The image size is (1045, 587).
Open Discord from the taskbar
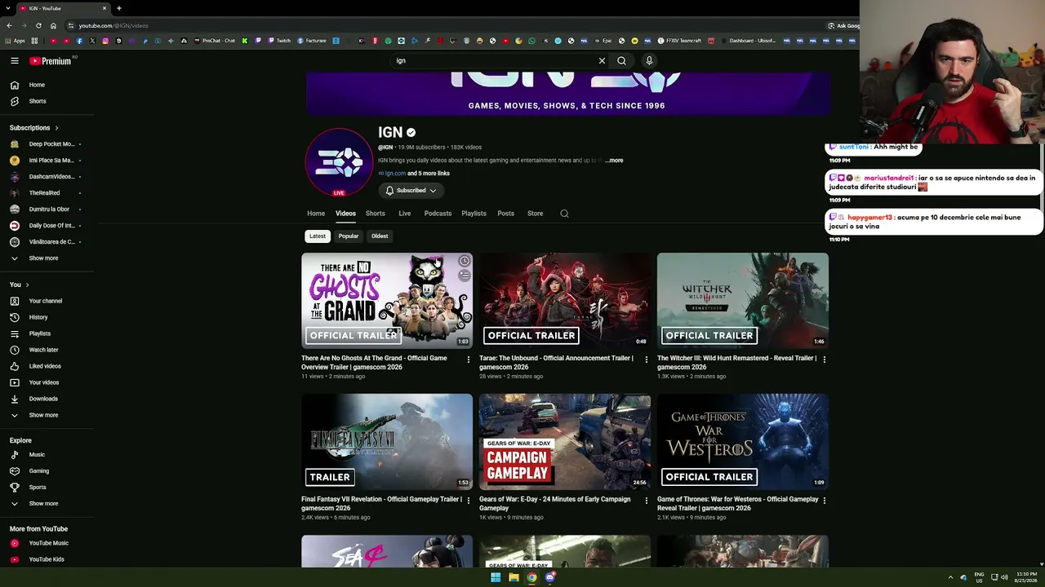click(550, 577)
